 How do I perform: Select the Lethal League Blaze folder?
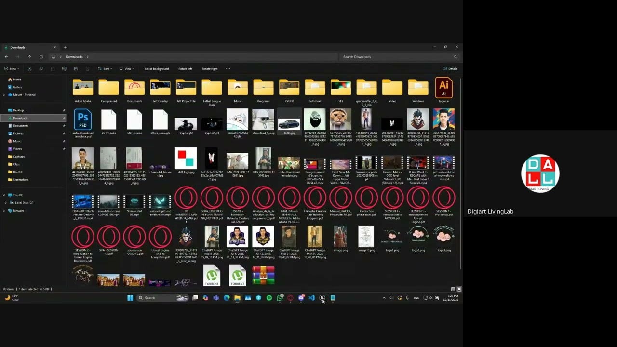212,92
